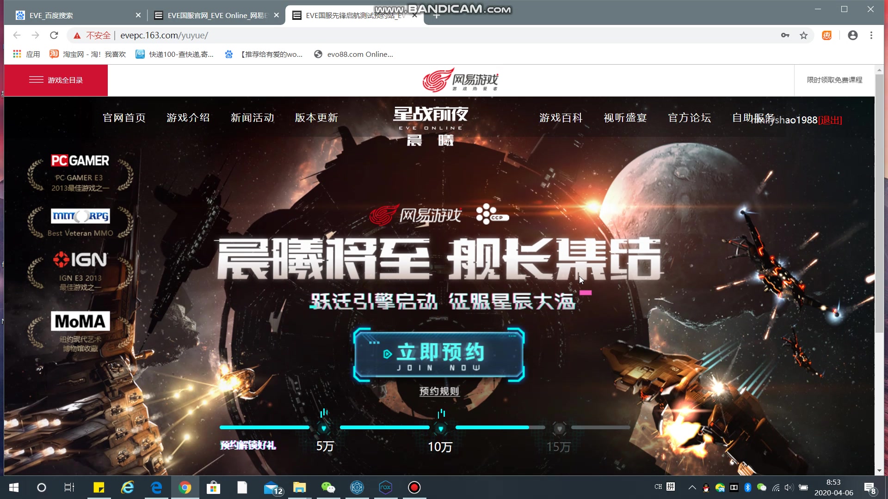Open 新闻活动 in the site nav
The height and width of the screenshot is (499, 888).
pos(253,118)
